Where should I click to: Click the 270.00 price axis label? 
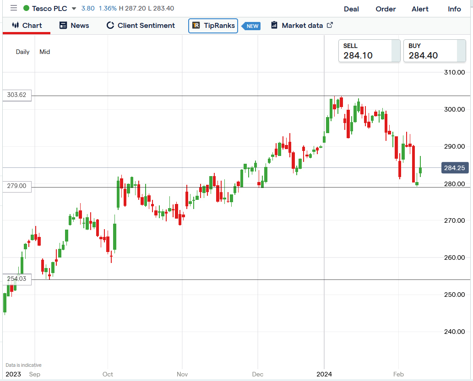pyautogui.click(x=454, y=220)
